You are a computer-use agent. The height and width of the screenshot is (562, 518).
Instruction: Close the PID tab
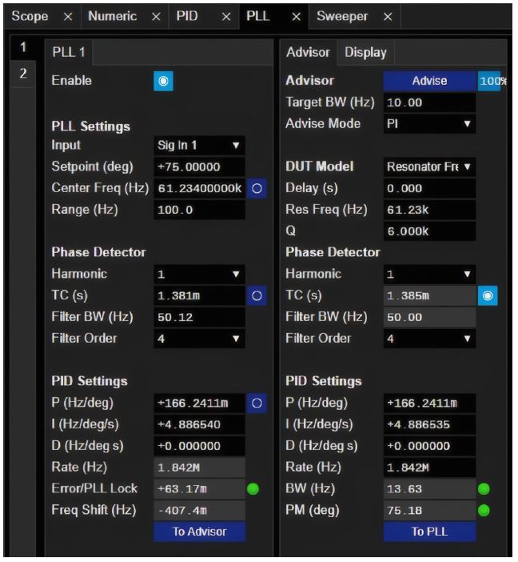[x=226, y=17]
